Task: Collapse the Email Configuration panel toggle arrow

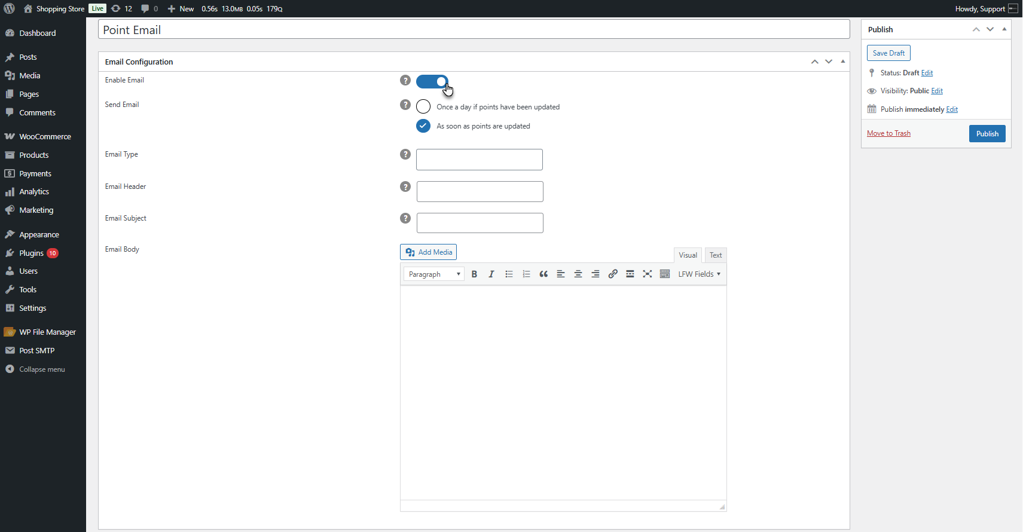Action: 843,62
